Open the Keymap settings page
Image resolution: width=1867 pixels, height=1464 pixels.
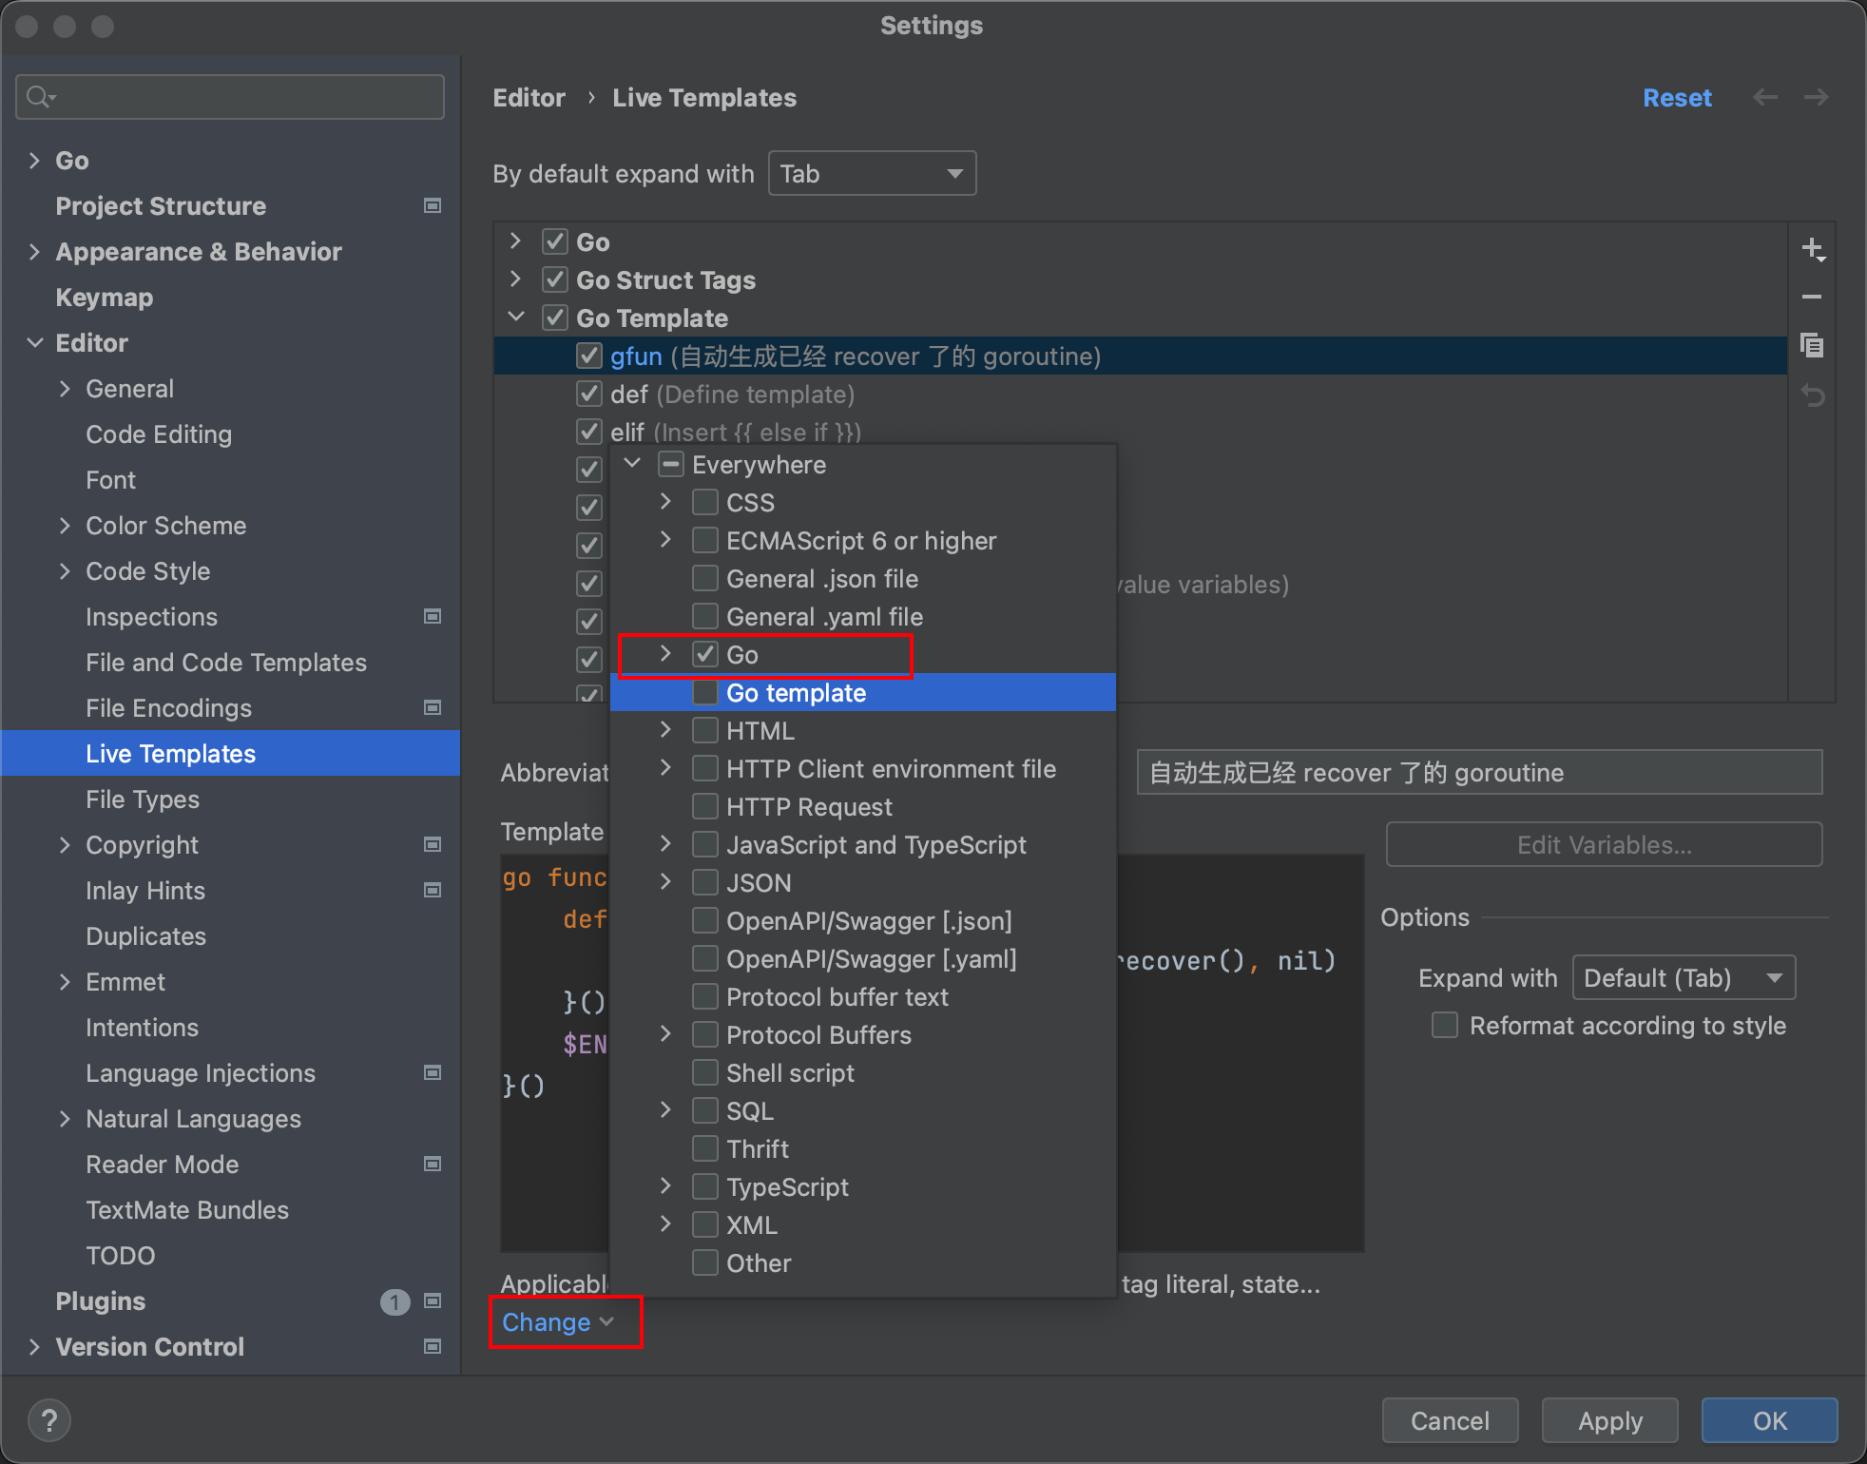[104, 298]
